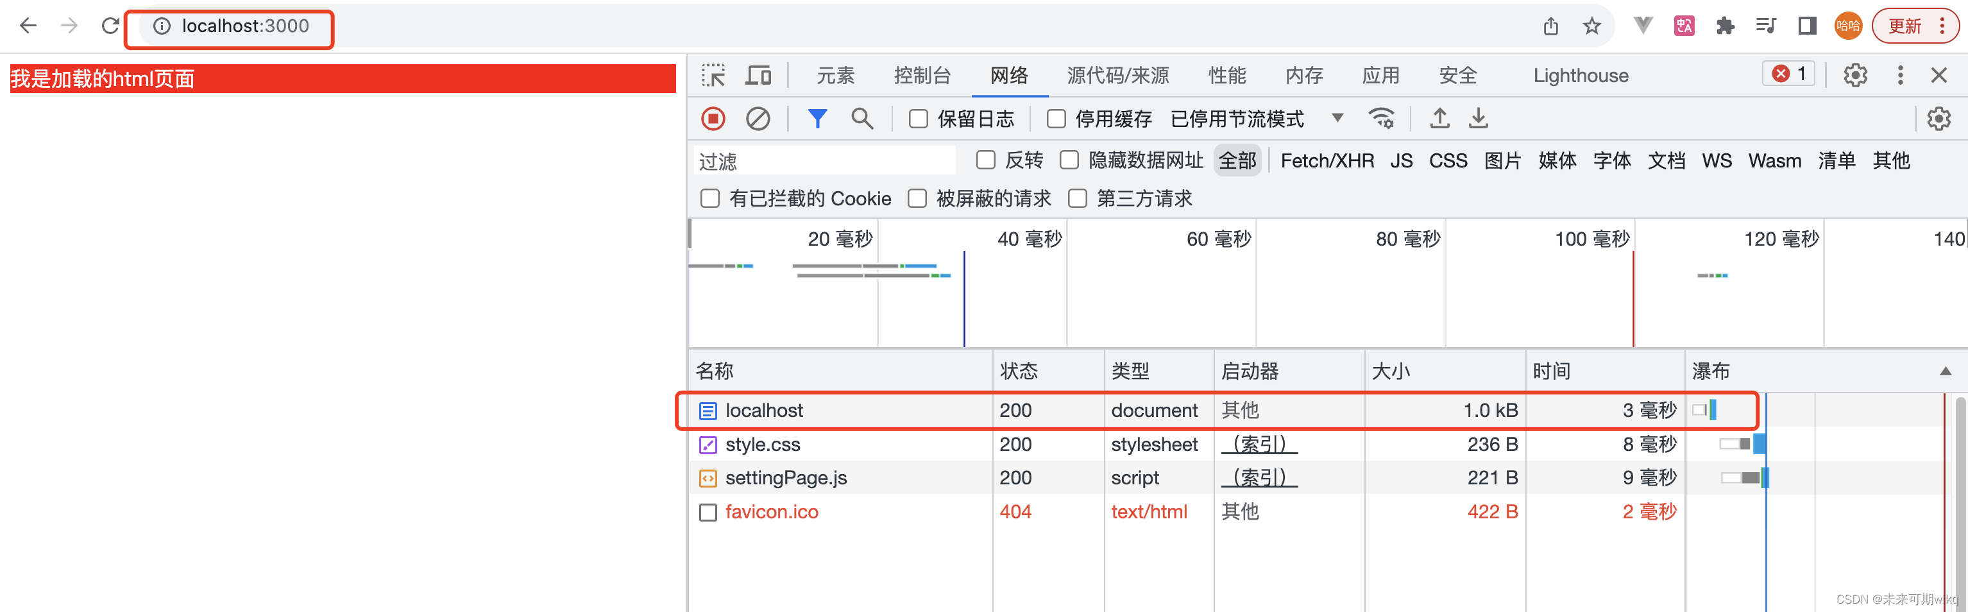Open the 源代码/来源 tab
Viewport: 1968px width, 612px height.
click(x=1117, y=76)
